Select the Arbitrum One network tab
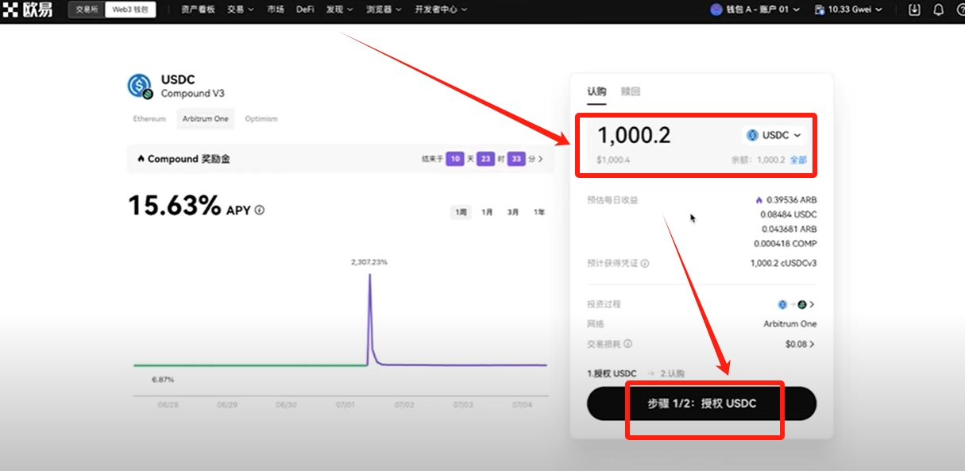This screenshot has width=965, height=471. [205, 119]
